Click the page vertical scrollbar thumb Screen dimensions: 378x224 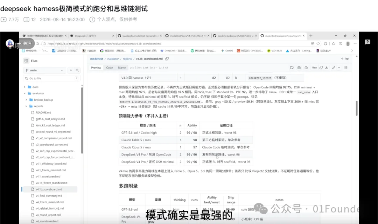pyautogui.click(x=357, y=108)
